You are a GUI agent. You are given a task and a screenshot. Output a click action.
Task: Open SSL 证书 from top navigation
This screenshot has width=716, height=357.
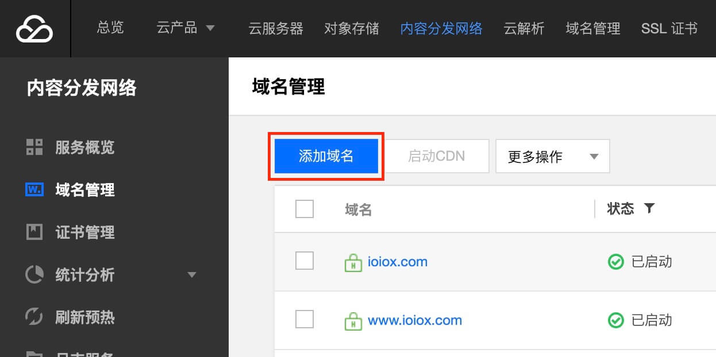coord(669,28)
